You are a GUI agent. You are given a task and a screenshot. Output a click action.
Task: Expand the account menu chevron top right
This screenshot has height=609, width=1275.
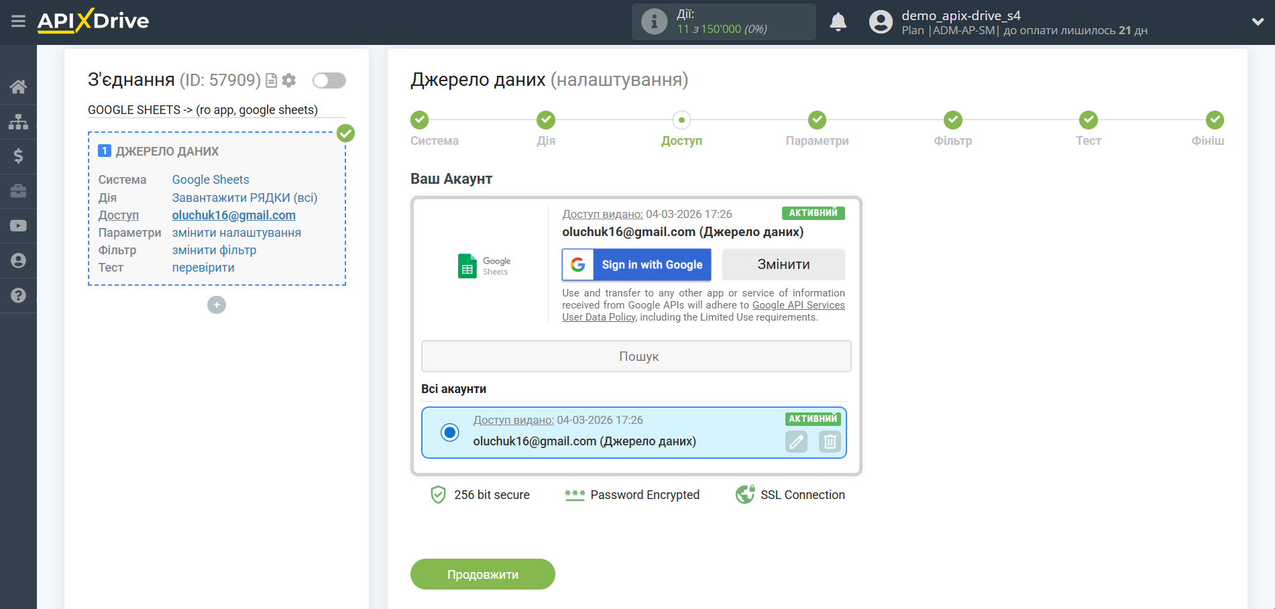pyautogui.click(x=1258, y=21)
